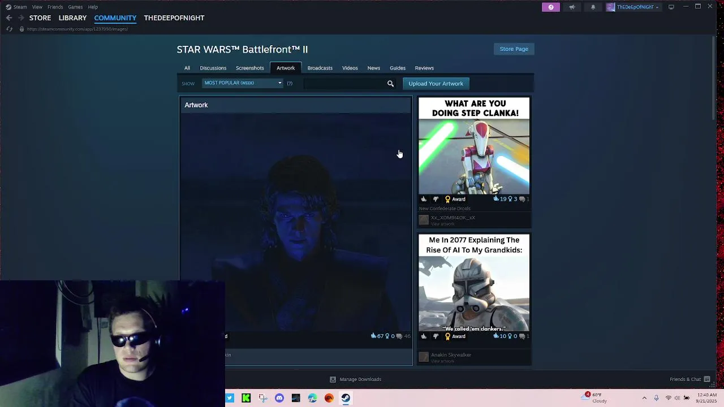Click the Store Page button
This screenshot has width=724, height=407.
point(514,49)
